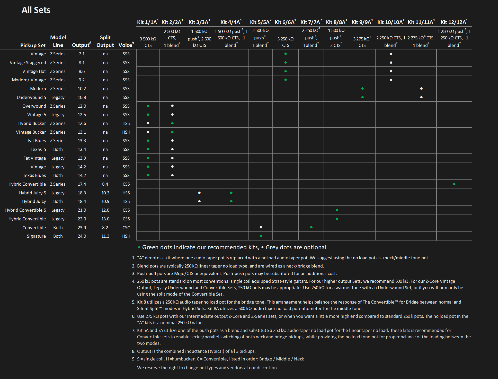Select the Kit 11/11A column header
The image size is (498, 379).
pos(421,22)
